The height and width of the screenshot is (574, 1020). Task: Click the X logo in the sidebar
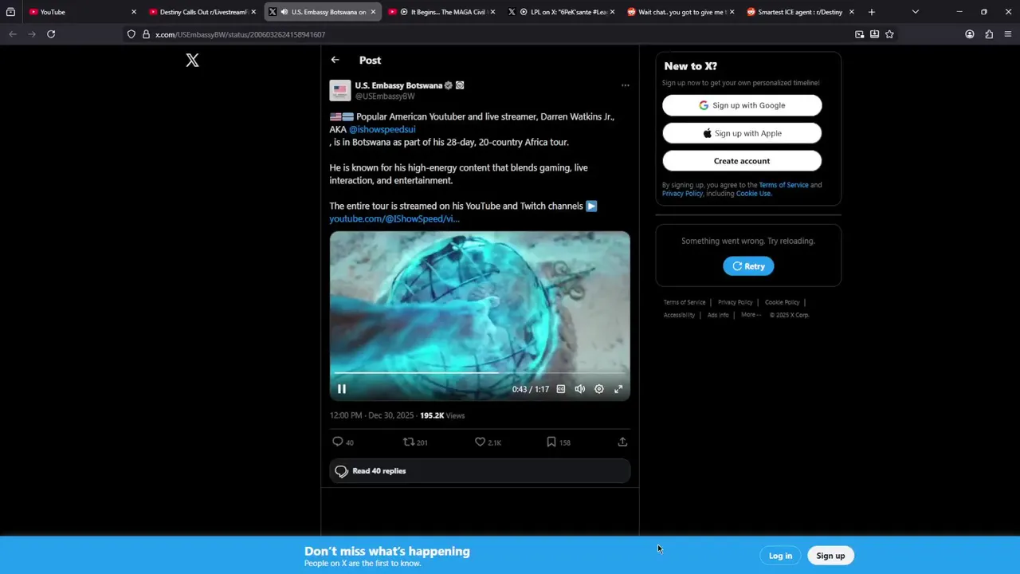[x=192, y=60]
